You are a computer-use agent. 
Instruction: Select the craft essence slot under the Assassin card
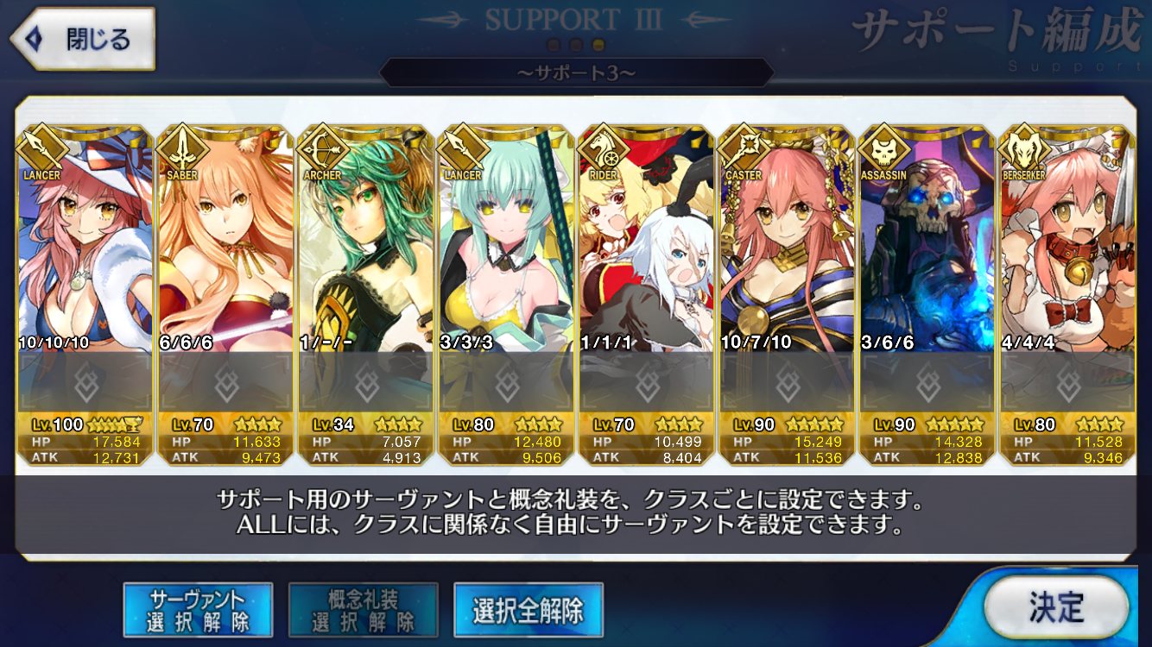pyautogui.click(x=927, y=382)
